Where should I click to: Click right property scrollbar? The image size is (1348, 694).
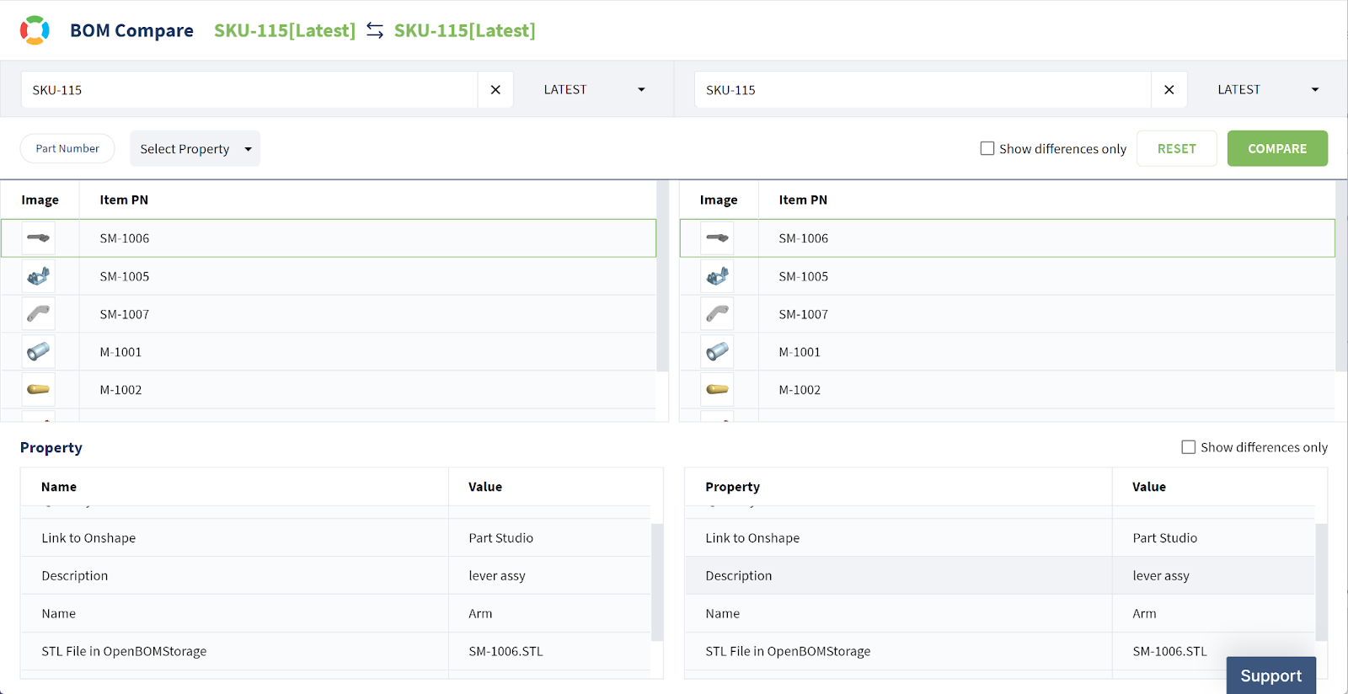[x=1321, y=582]
